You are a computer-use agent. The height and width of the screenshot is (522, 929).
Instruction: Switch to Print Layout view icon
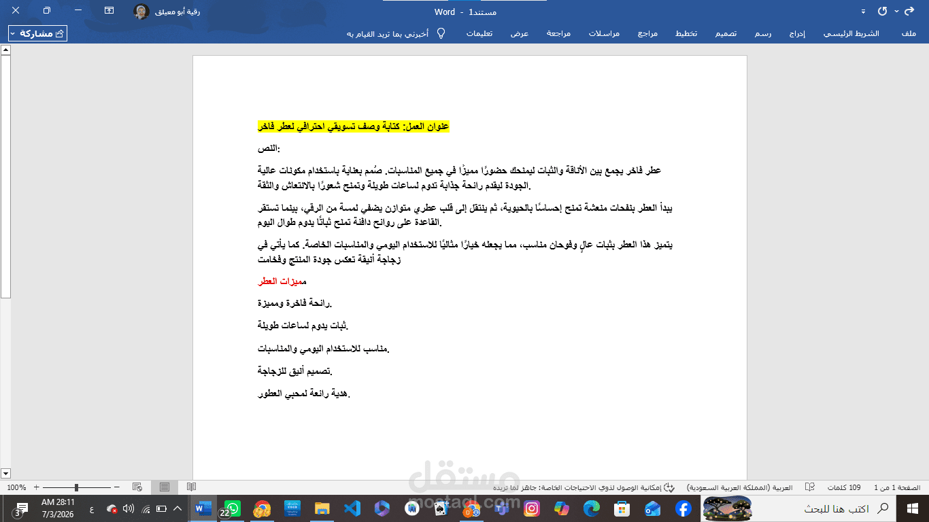pyautogui.click(x=165, y=487)
